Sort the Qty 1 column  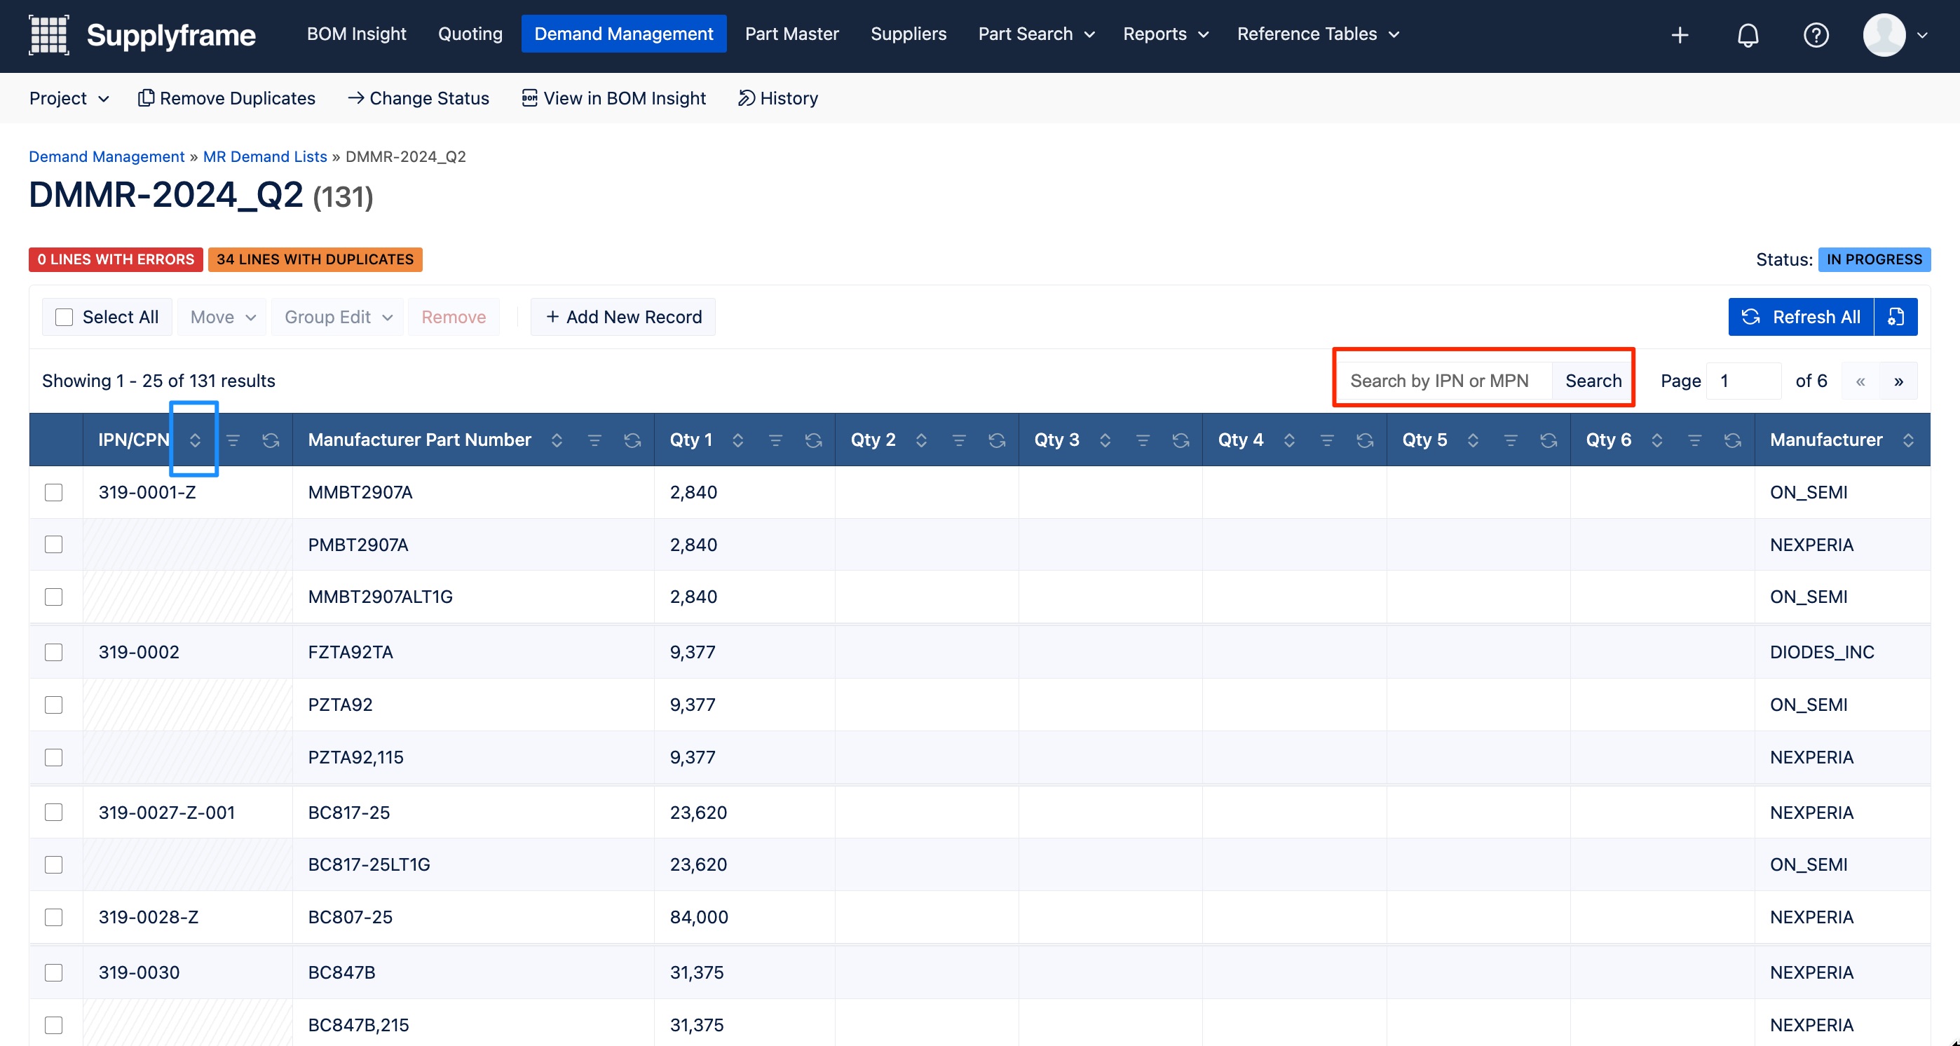pyautogui.click(x=737, y=440)
